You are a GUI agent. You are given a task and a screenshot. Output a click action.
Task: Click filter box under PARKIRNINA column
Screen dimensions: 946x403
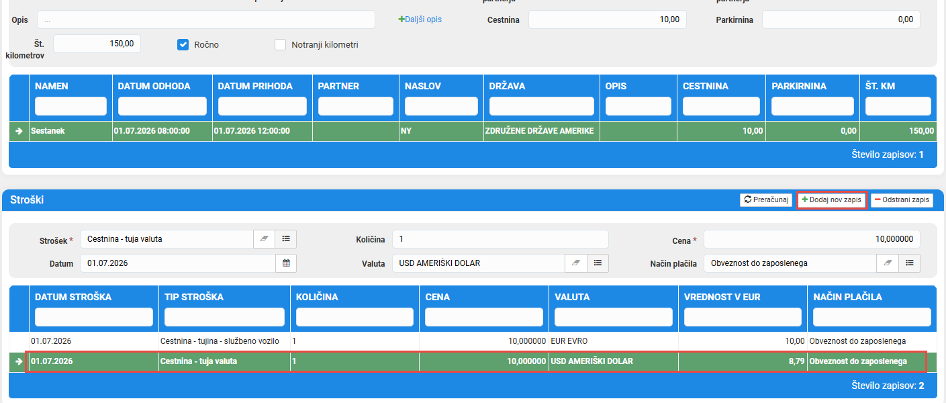(x=812, y=106)
